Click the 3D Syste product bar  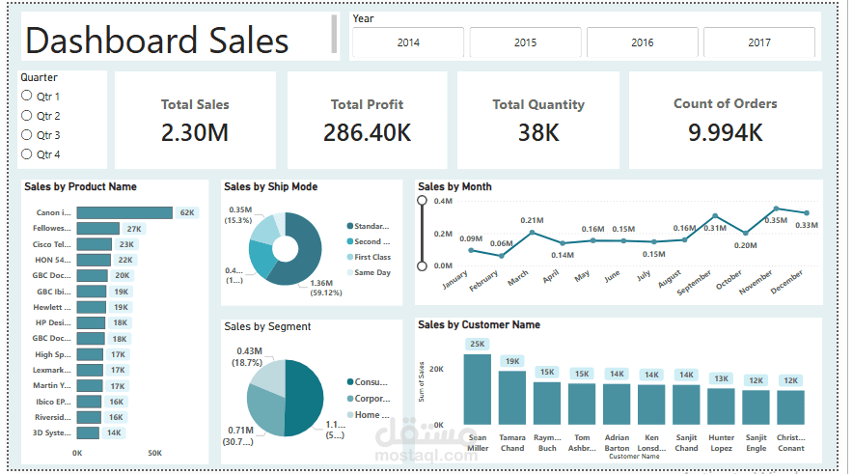88,433
